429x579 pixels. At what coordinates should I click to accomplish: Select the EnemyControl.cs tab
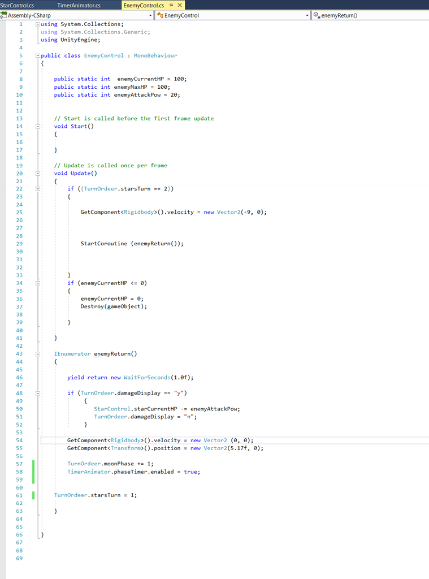click(144, 5)
